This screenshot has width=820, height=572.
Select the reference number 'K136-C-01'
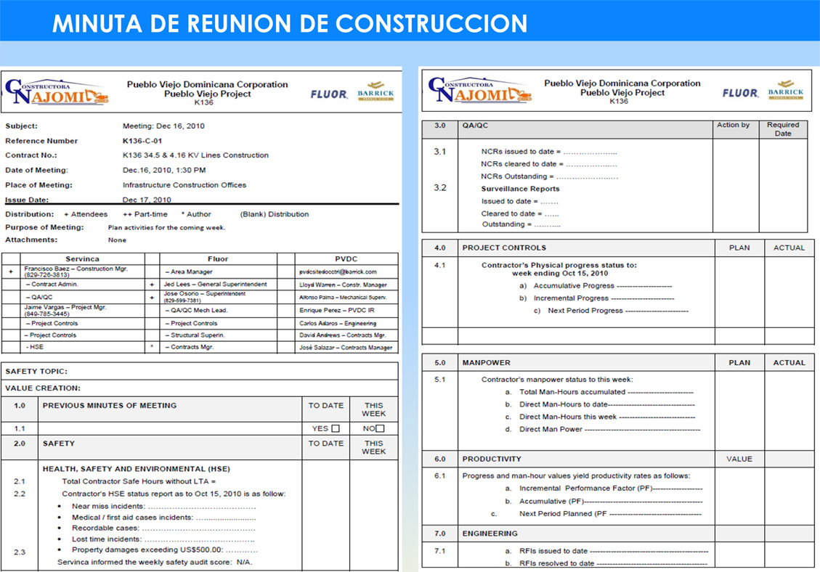point(142,141)
